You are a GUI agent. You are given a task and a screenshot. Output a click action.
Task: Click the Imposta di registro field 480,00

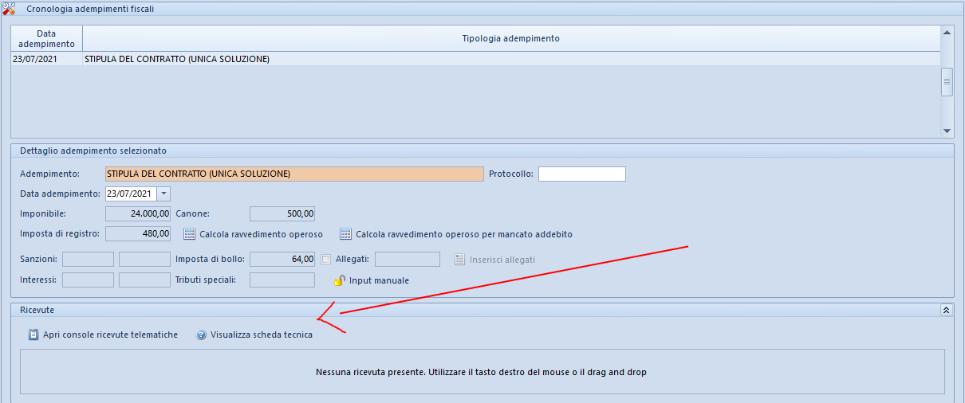point(138,233)
